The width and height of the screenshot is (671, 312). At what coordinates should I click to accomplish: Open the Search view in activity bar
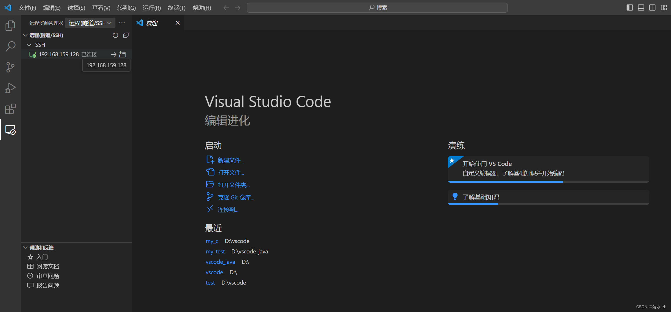[10, 46]
